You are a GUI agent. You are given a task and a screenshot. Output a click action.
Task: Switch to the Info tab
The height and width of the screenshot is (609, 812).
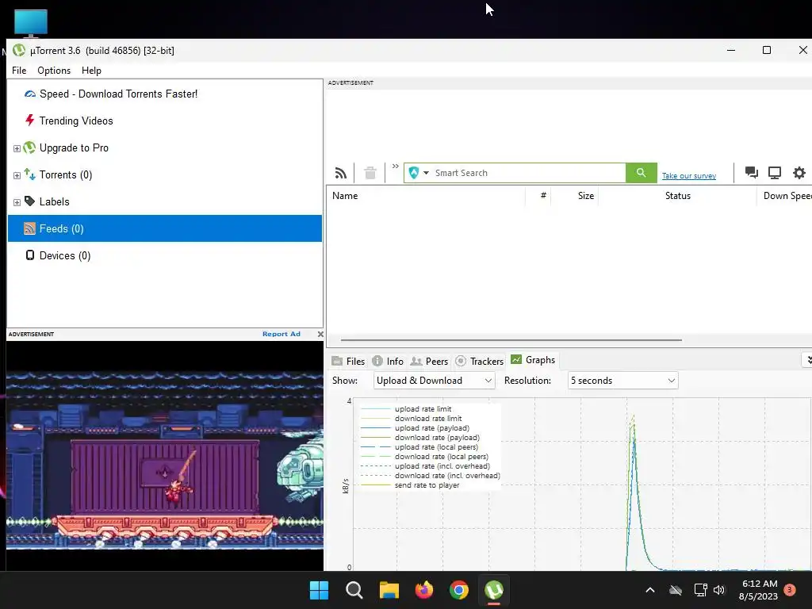point(388,361)
